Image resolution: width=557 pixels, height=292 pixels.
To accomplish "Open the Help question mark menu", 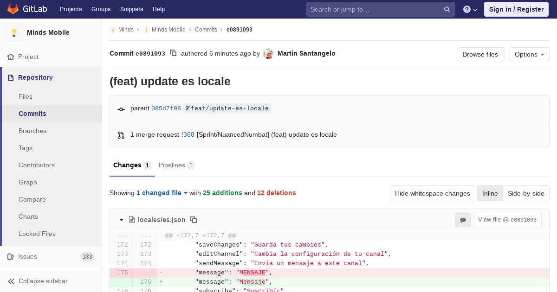I will click(x=470, y=9).
